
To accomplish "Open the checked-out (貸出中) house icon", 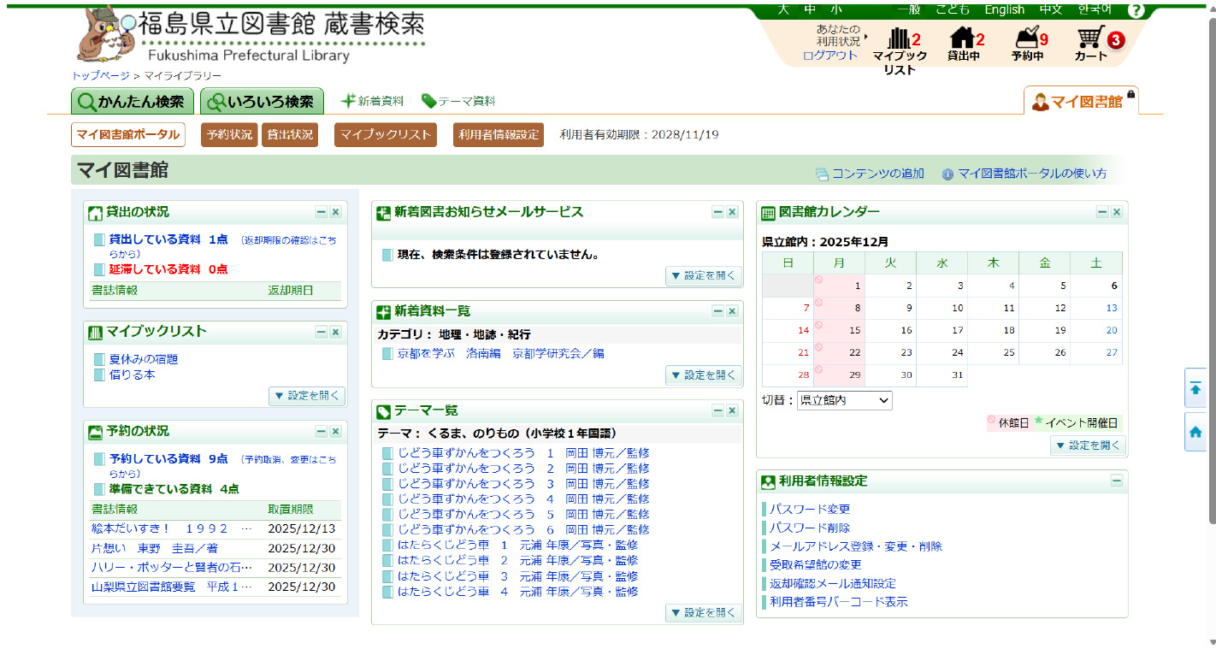I will (962, 38).
